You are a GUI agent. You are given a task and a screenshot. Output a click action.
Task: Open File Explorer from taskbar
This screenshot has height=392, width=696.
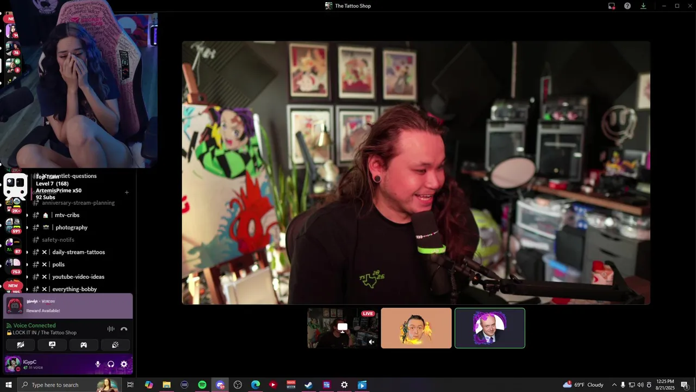[x=166, y=385]
